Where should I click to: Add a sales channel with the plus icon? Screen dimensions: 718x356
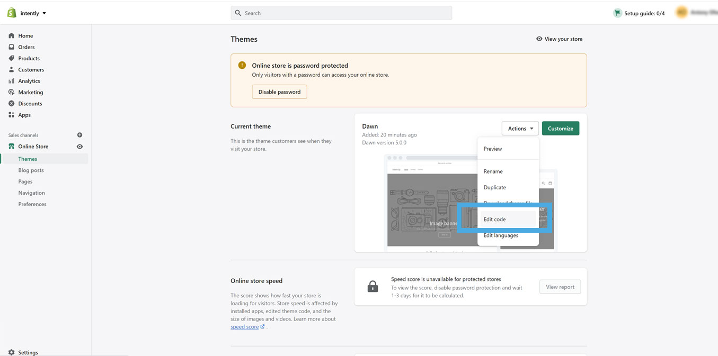tap(79, 135)
